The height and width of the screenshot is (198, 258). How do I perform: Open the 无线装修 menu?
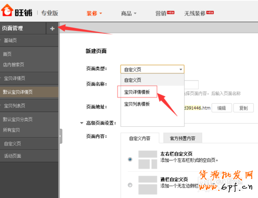tap(199, 13)
